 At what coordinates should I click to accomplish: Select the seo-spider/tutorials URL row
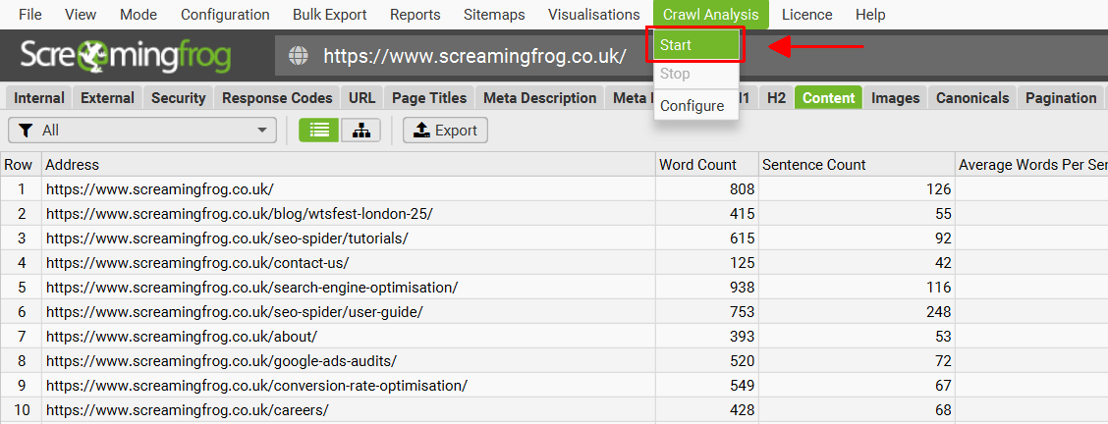[554, 238]
